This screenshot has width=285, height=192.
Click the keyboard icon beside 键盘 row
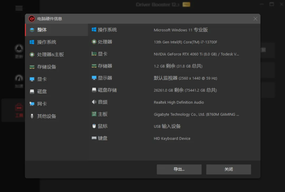tap(94, 138)
